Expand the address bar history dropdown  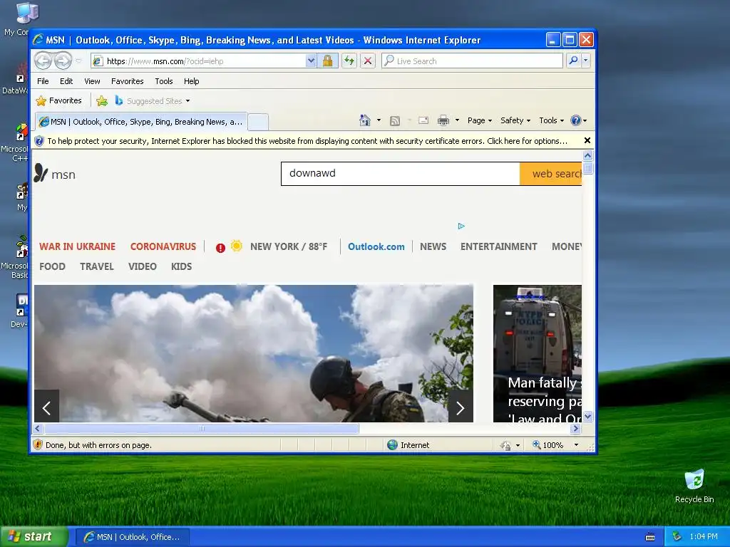311,61
